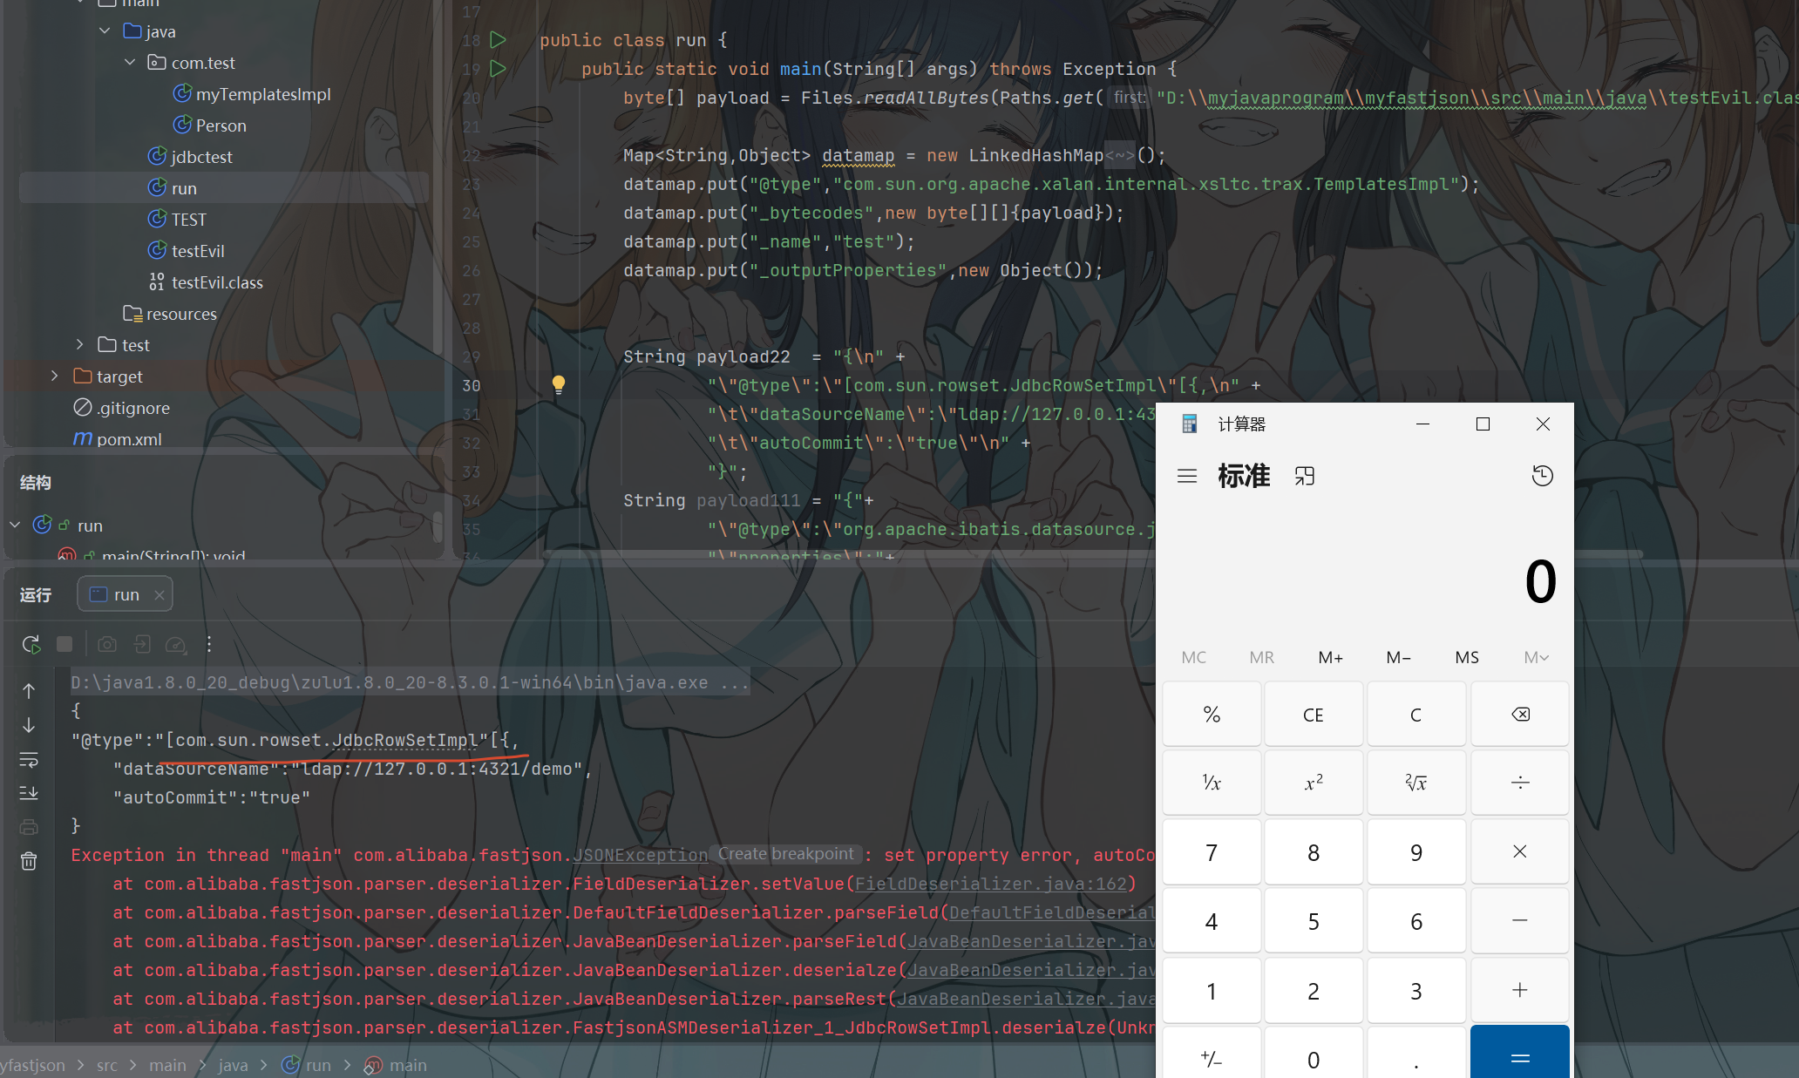
Task: Click the run gutter arrow beside main method
Action: point(498,68)
